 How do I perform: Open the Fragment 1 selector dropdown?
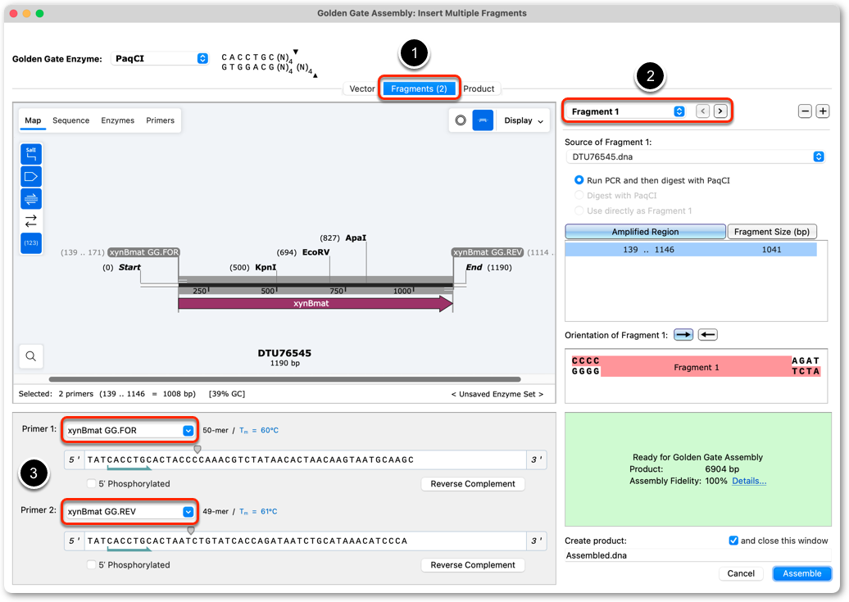628,111
